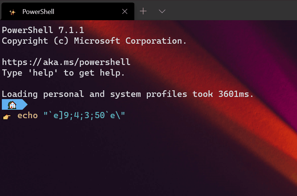Click the quoted escape sequence string
Screen dimensions: 297x196
84,115
